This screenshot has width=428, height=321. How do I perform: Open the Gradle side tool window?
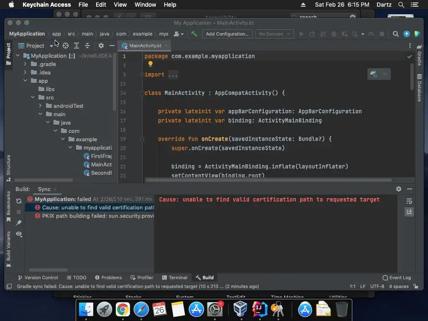tap(419, 56)
